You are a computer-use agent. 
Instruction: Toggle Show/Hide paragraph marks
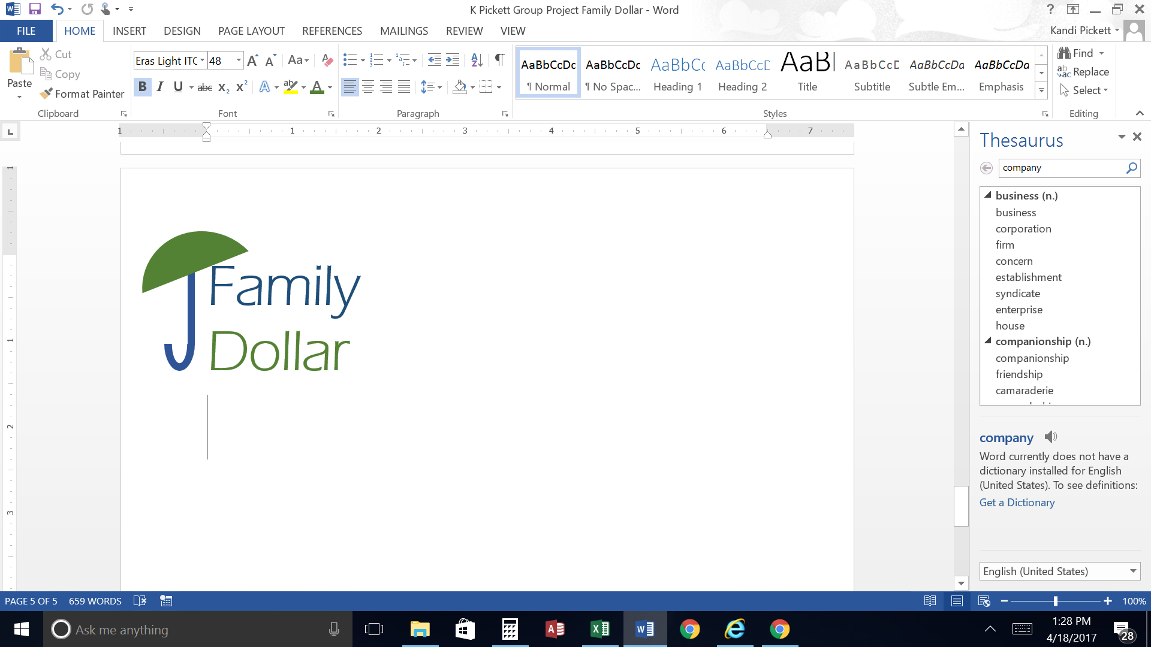click(x=499, y=60)
